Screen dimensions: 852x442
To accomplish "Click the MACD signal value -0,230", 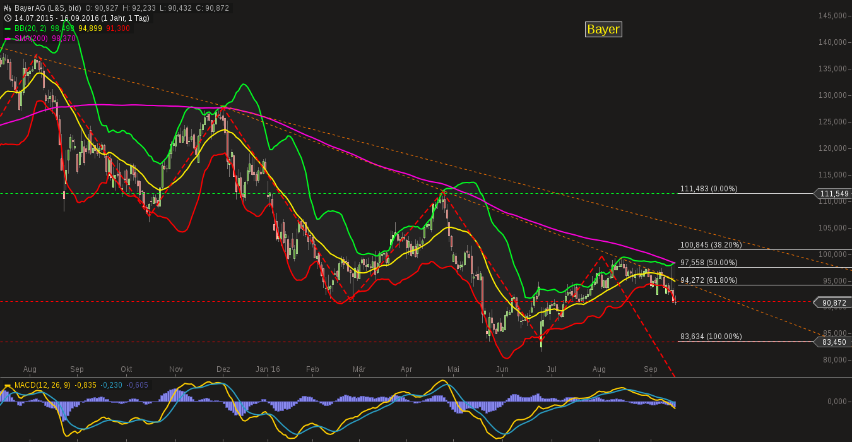I will (x=111, y=385).
